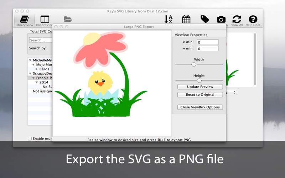The width and height of the screenshot is (285, 178).
Task: Click the Reset to Original button
Action: (x=200, y=95)
